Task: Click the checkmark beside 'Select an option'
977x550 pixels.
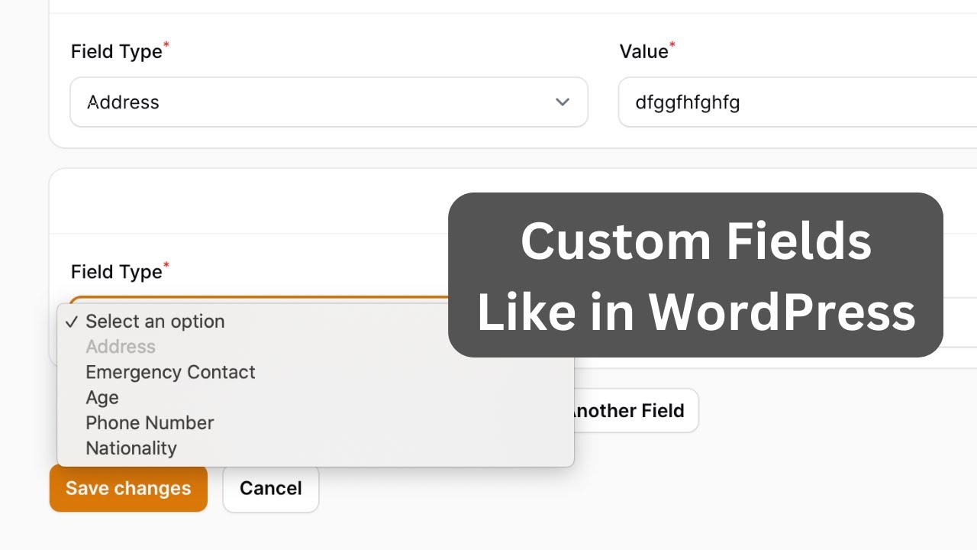Action: click(x=72, y=322)
